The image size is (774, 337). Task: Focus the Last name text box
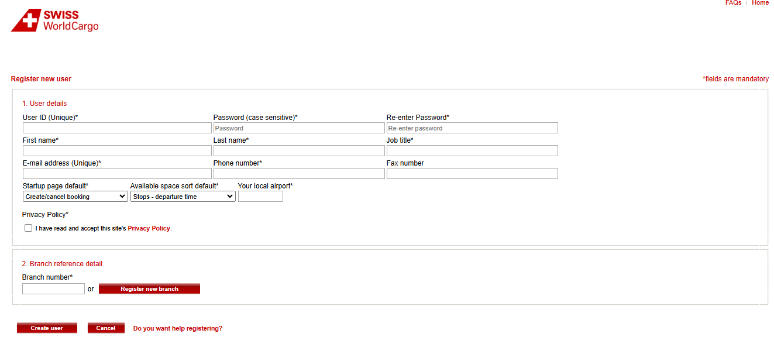point(299,151)
